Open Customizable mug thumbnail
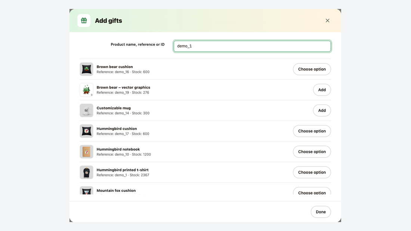 (x=87, y=110)
